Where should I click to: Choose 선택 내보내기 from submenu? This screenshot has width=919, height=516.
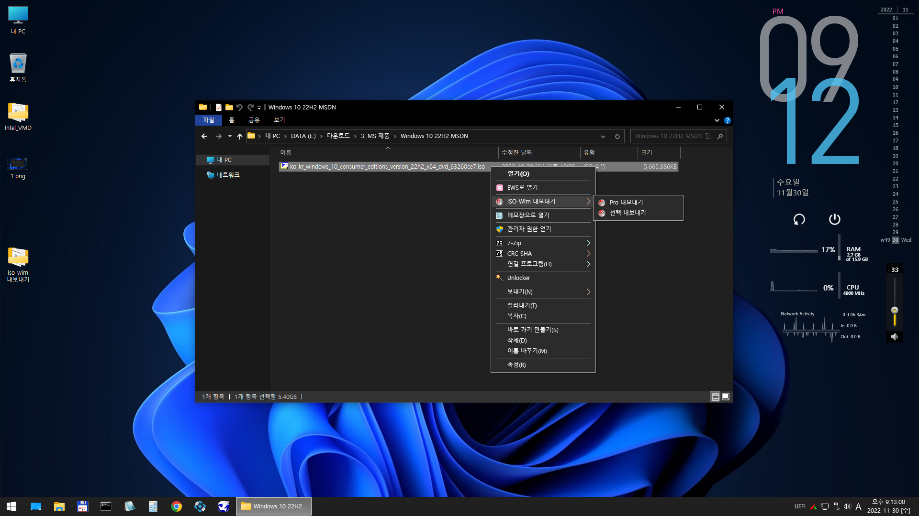coord(638,213)
